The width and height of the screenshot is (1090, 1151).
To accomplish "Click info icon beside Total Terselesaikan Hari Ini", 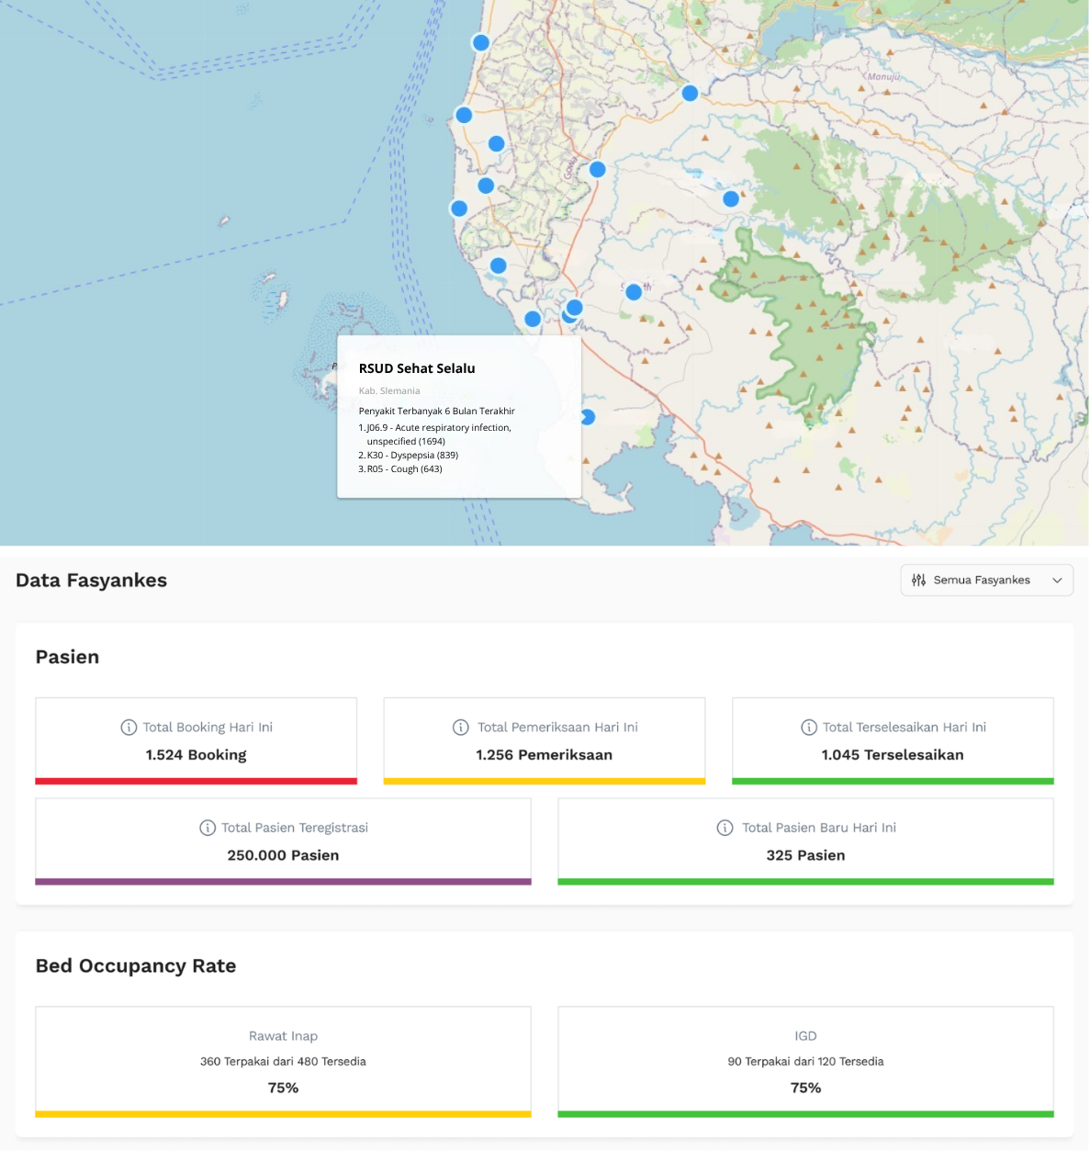I will point(809,728).
